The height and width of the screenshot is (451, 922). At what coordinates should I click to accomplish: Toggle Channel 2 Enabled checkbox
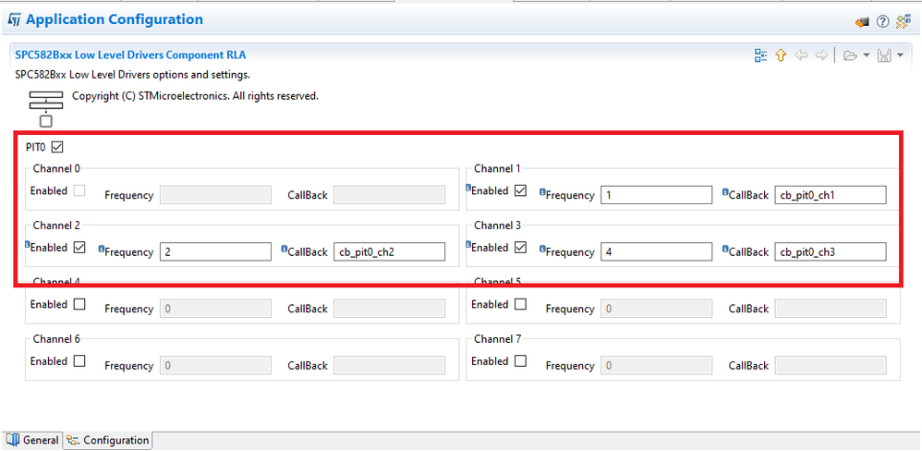click(x=79, y=248)
